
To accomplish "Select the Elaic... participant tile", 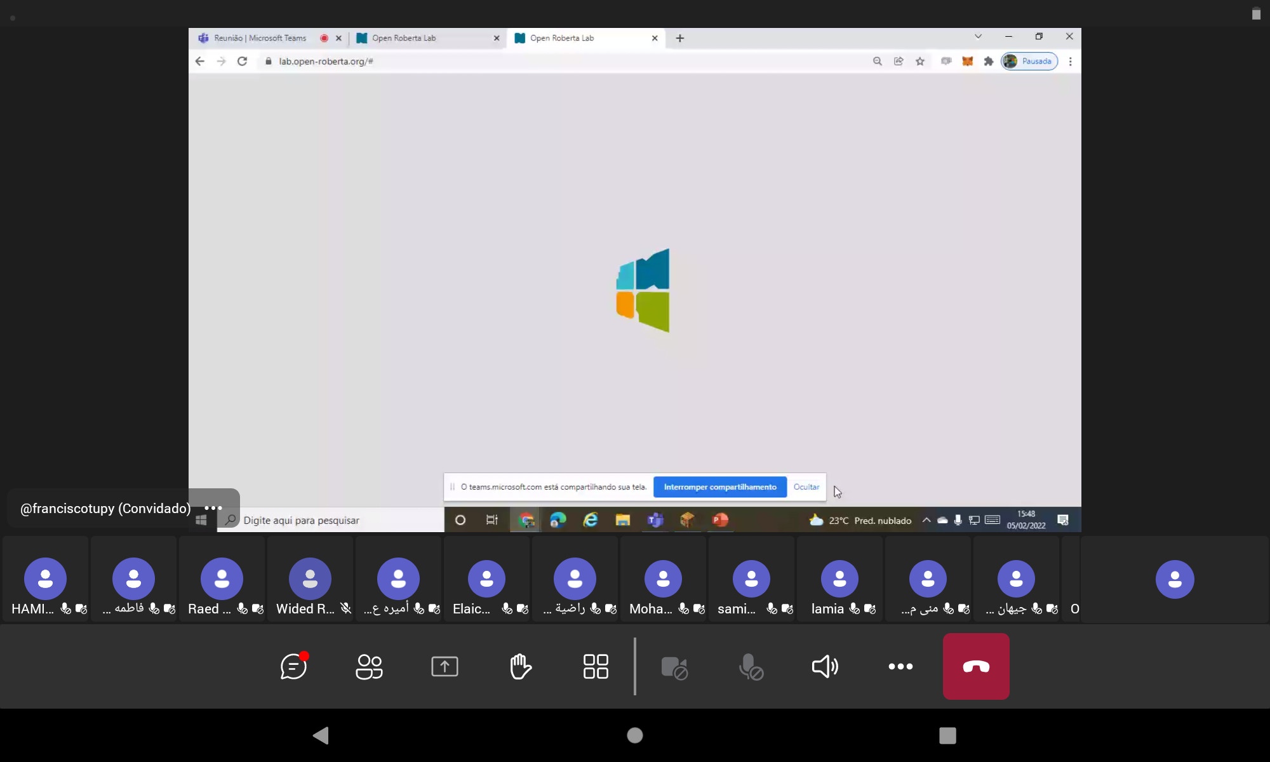I will (486, 578).
